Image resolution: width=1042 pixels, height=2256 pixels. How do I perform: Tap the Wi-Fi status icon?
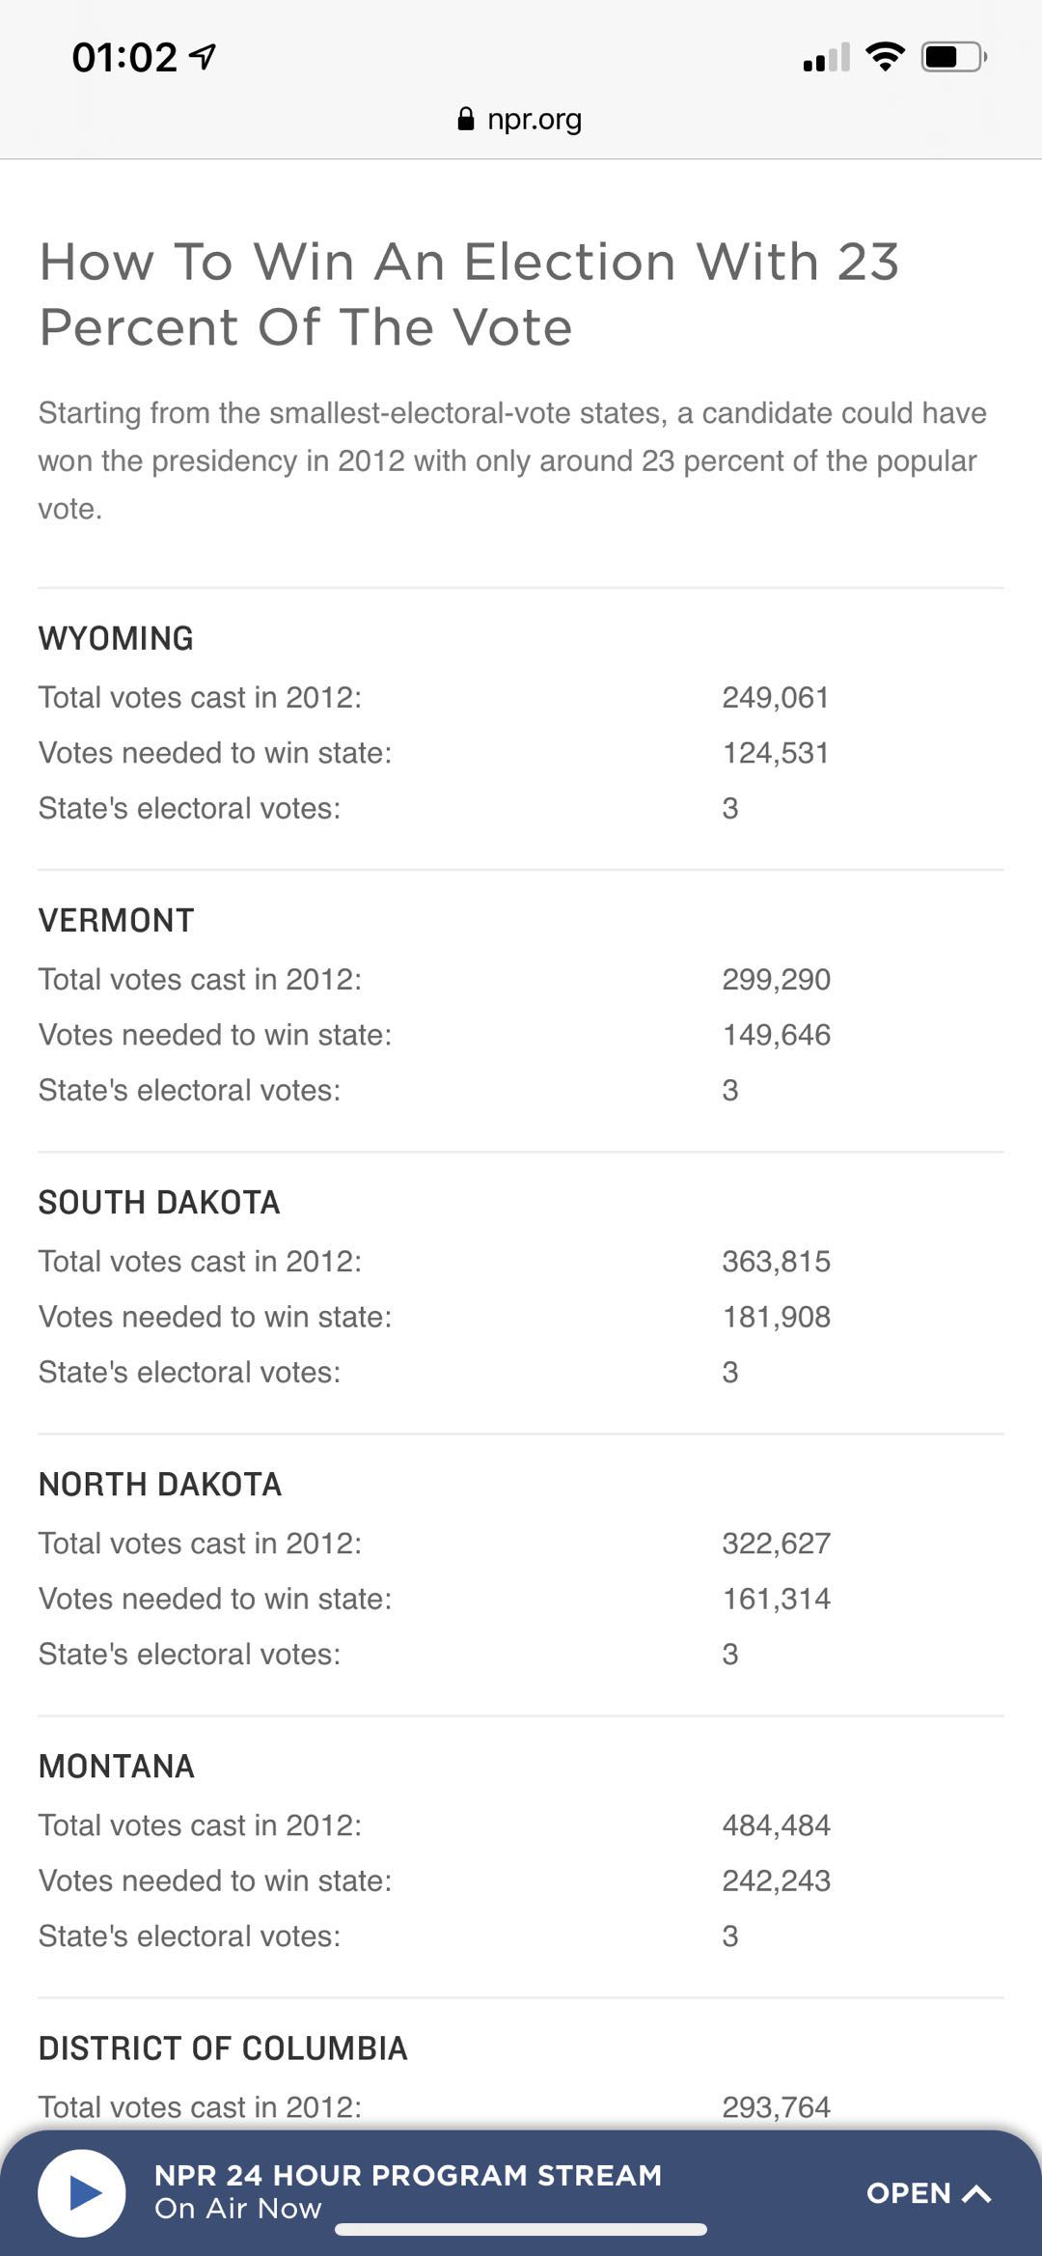[885, 57]
